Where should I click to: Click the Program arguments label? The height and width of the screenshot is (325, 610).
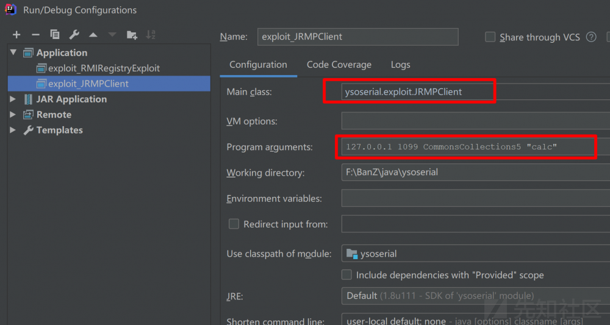[270, 147]
